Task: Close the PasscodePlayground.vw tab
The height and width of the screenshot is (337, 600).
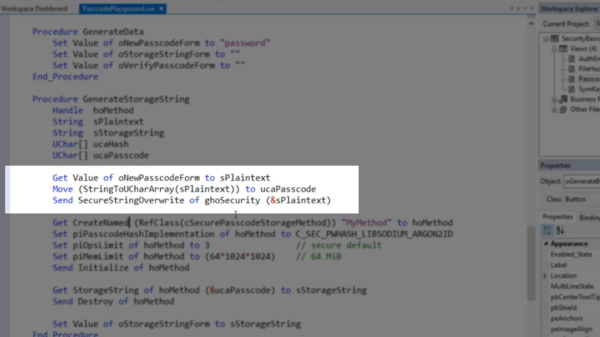Action: pos(161,8)
